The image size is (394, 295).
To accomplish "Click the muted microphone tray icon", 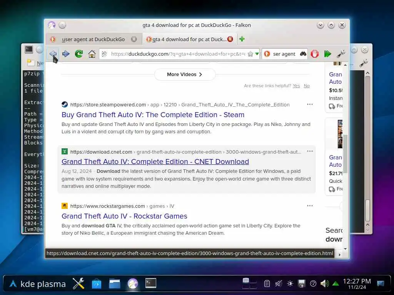I will tap(279, 284).
